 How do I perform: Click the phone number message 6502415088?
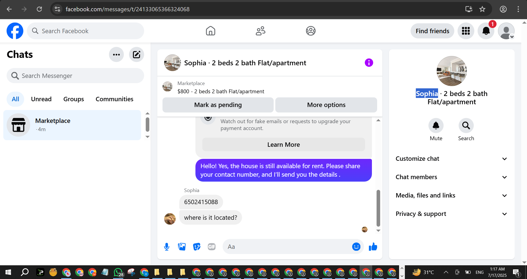coord(201,202)
